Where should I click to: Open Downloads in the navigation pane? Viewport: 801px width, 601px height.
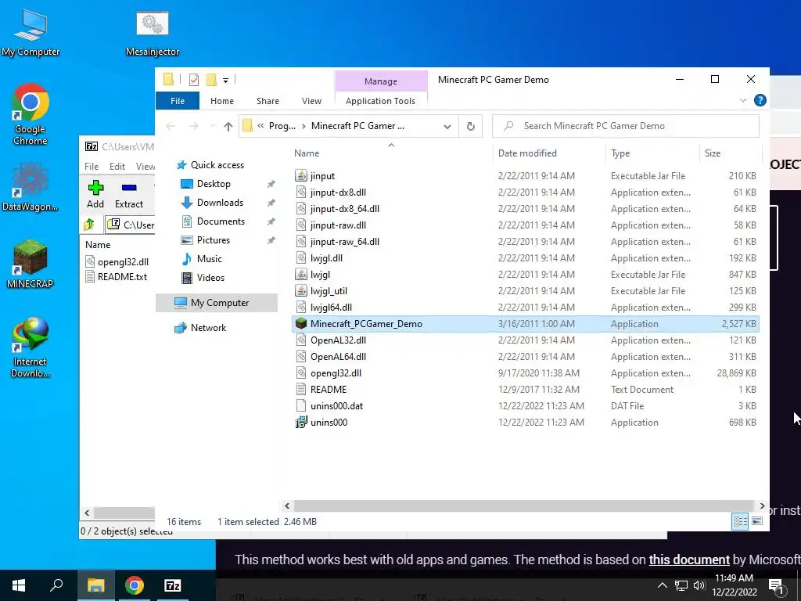220,203
